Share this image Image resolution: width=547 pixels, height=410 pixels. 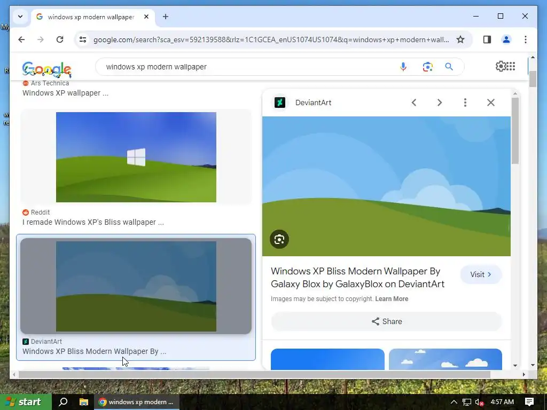coord(386,321)
